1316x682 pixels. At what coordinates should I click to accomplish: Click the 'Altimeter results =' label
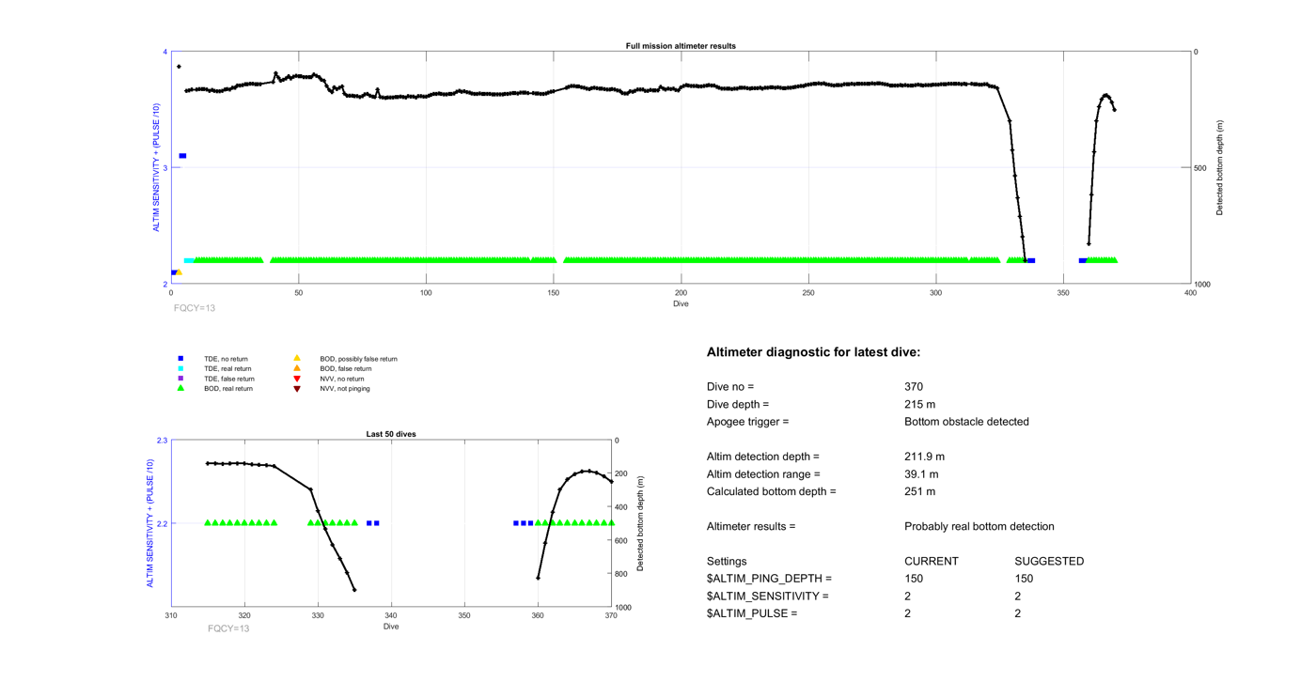tap(751, 526)
